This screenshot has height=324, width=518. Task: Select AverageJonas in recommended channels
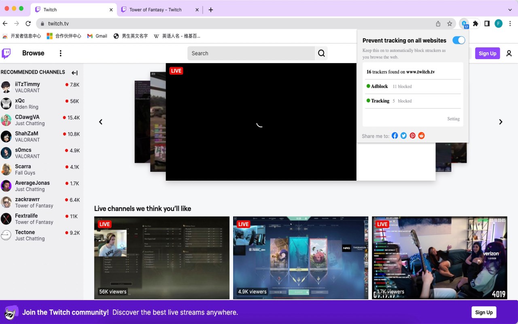[x=41, y=186]
